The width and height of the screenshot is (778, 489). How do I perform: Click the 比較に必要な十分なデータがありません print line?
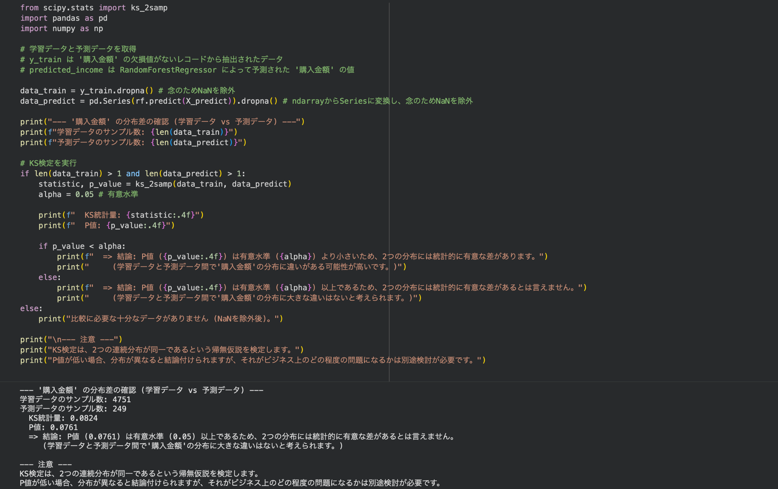tap(160, 318)
